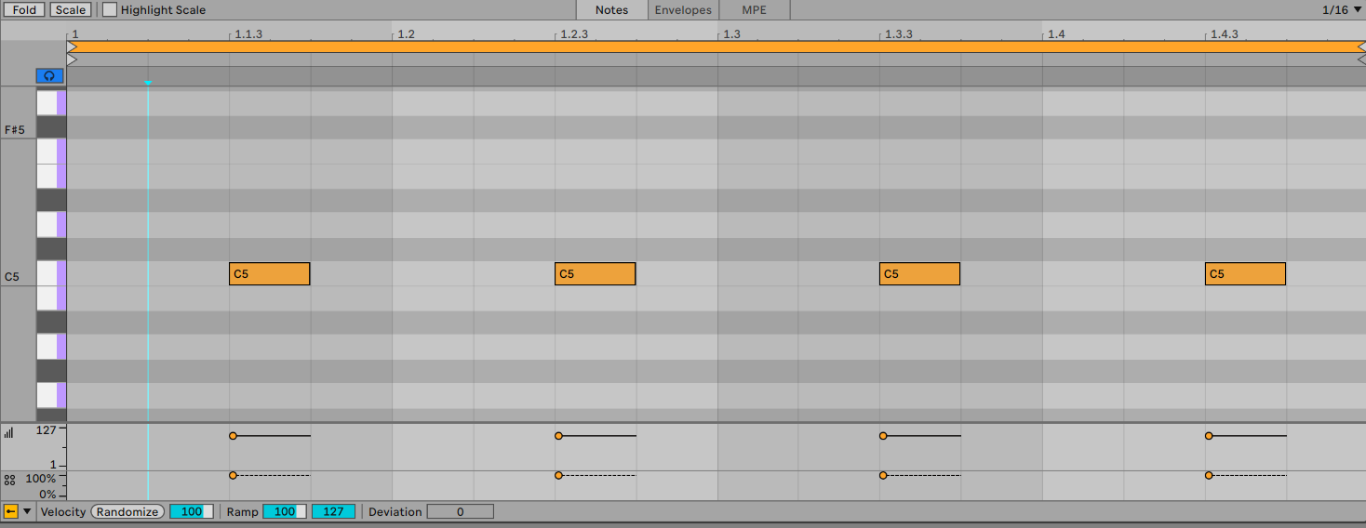Toggle the yellow lane selector arrow button
The width and height of the screenshot is (1366, 528).
click(x=11, y=511)
